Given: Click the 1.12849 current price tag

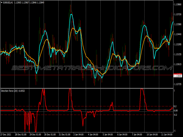Looking at the screenshot, I should [178, 76].
